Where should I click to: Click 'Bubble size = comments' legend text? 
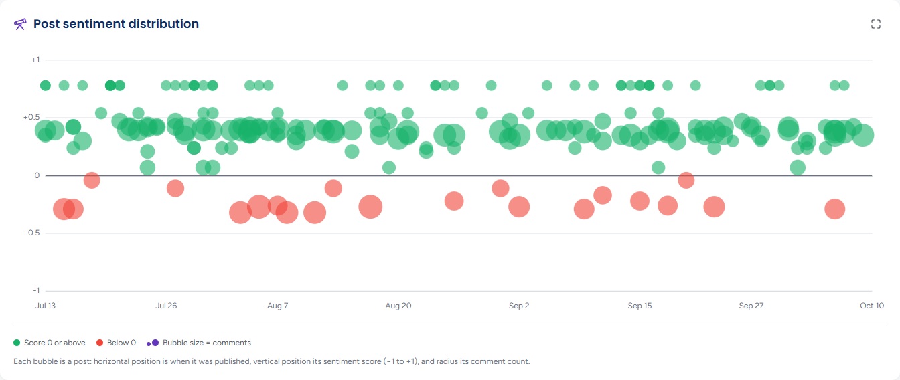tap(207, 343)
